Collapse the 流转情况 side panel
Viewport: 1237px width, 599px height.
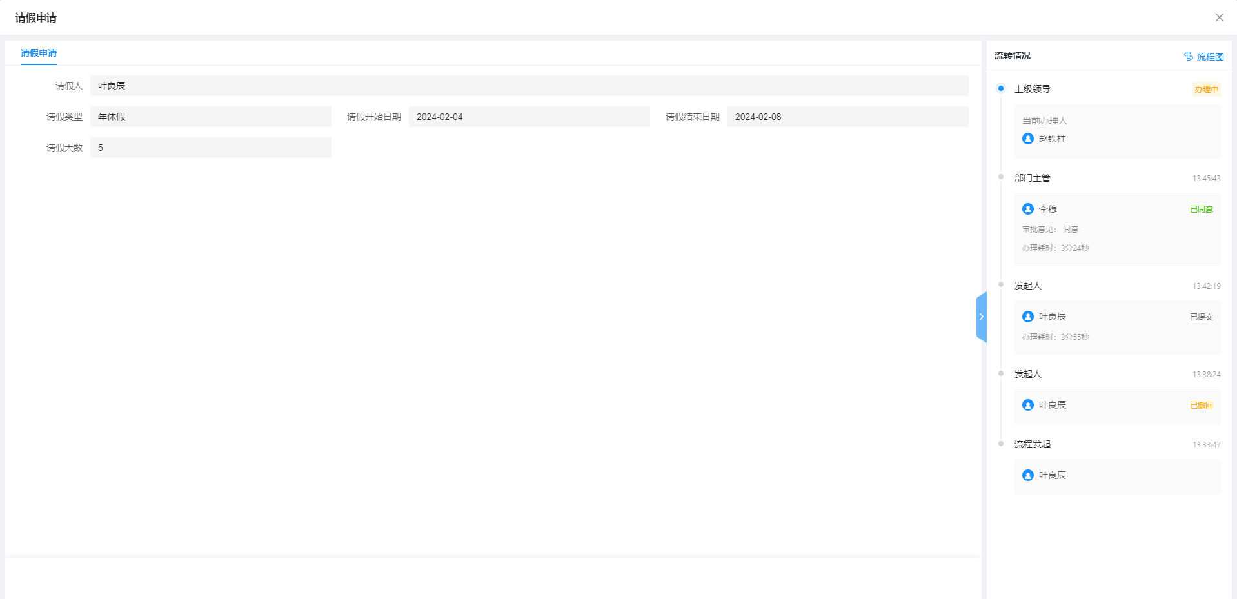coord(981,317)
